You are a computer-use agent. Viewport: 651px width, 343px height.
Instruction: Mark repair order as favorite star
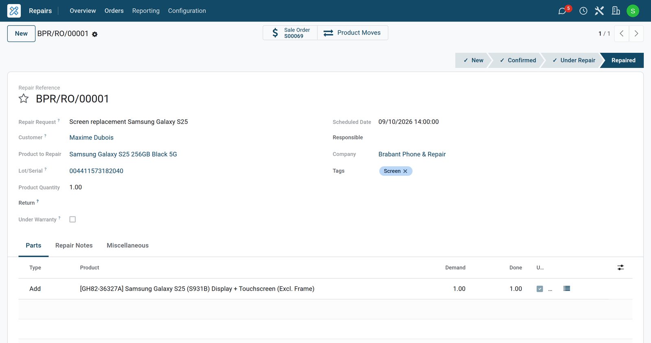[24, 99]
